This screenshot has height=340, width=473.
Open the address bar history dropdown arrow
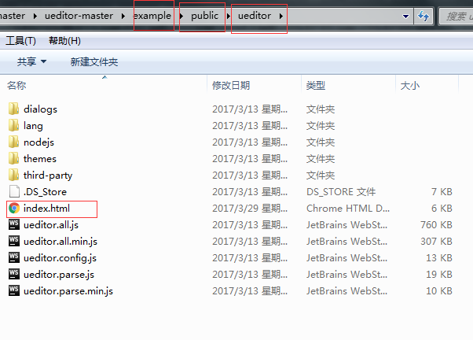tap(405, 16)
